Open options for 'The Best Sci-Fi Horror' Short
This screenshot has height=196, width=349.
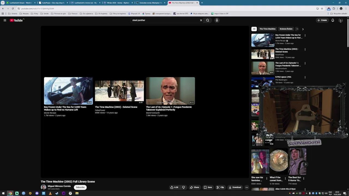click(x=303, y=179)
